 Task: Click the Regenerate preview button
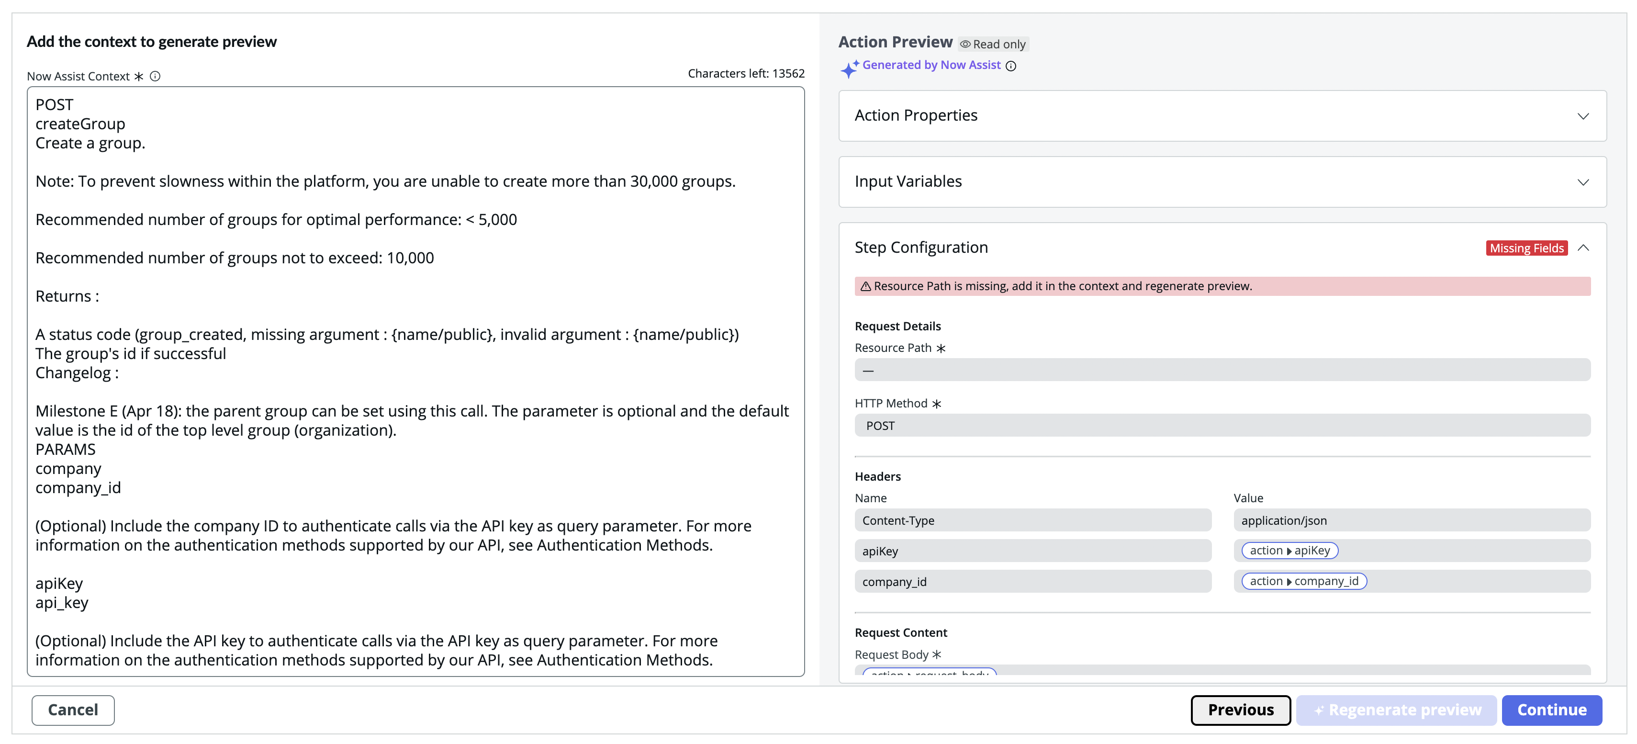pyautogui.click(x=1397, y=710)
